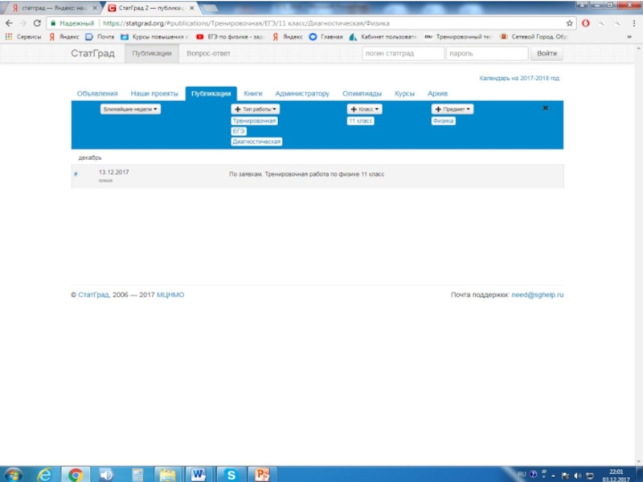Switch to Объявления tab
Image resolution: width=643 pixels, height=482 pixels.
97,93
